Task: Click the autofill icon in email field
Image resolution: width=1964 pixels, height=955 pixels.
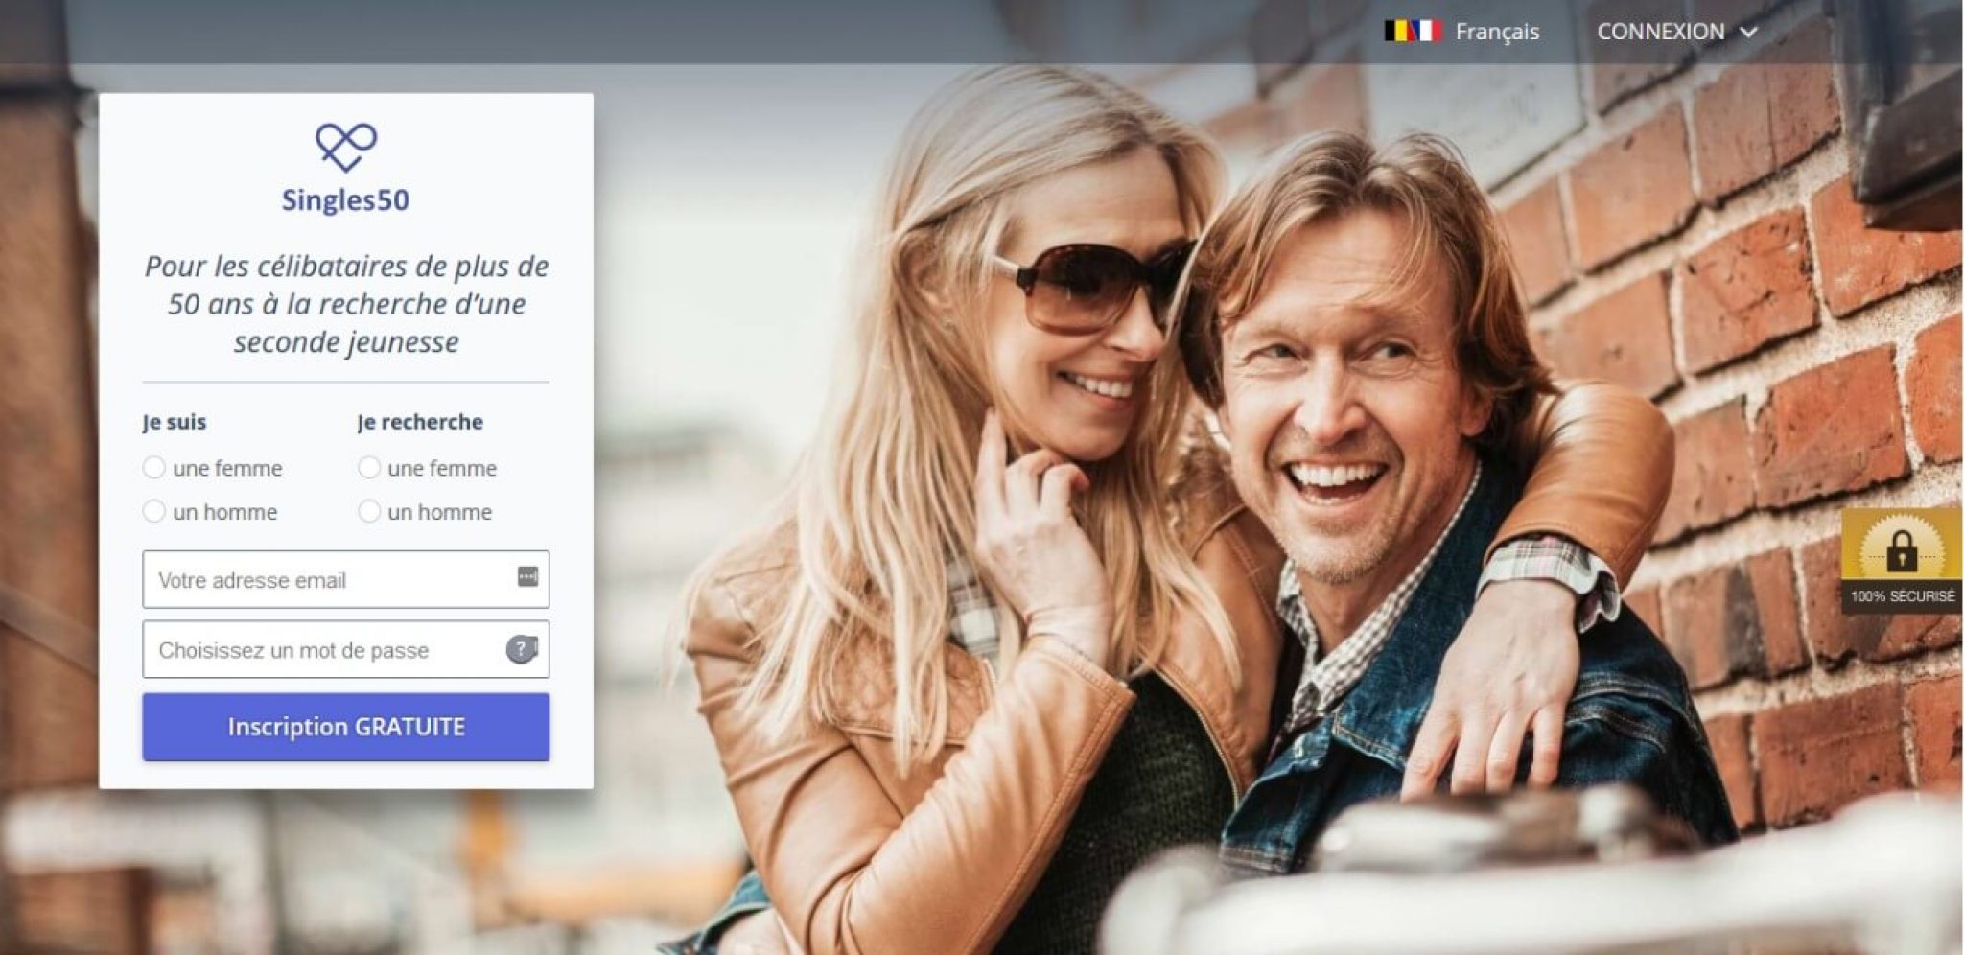Action: [527, 576]
